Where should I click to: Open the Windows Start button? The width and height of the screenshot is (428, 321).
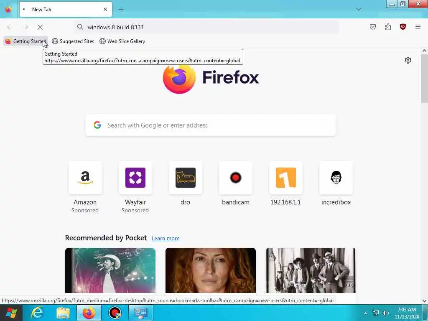coord(11,313)
